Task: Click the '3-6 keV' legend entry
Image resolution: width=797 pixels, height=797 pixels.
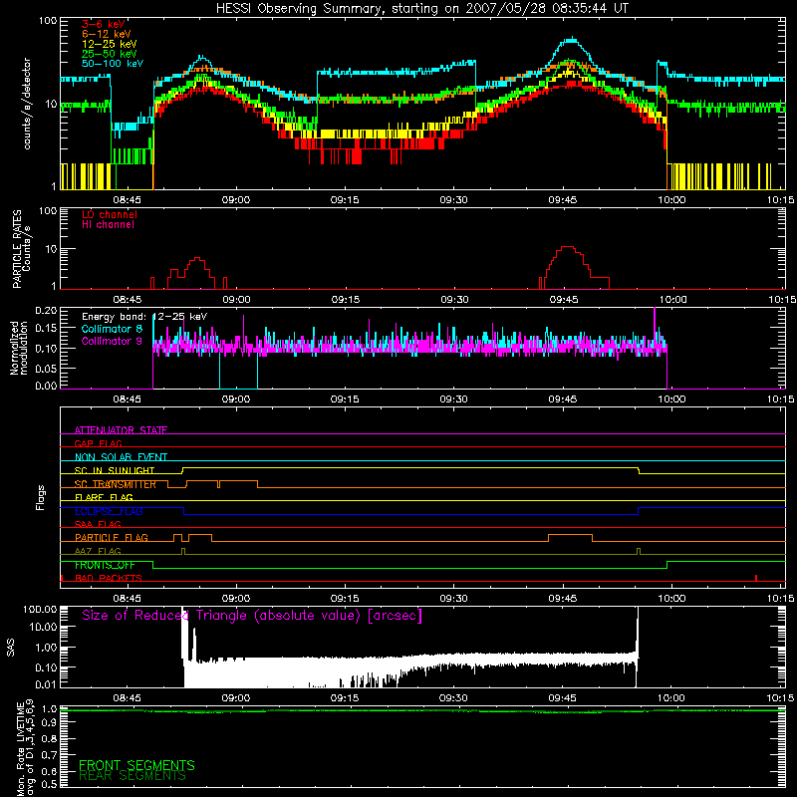Action: coord(104,24)
